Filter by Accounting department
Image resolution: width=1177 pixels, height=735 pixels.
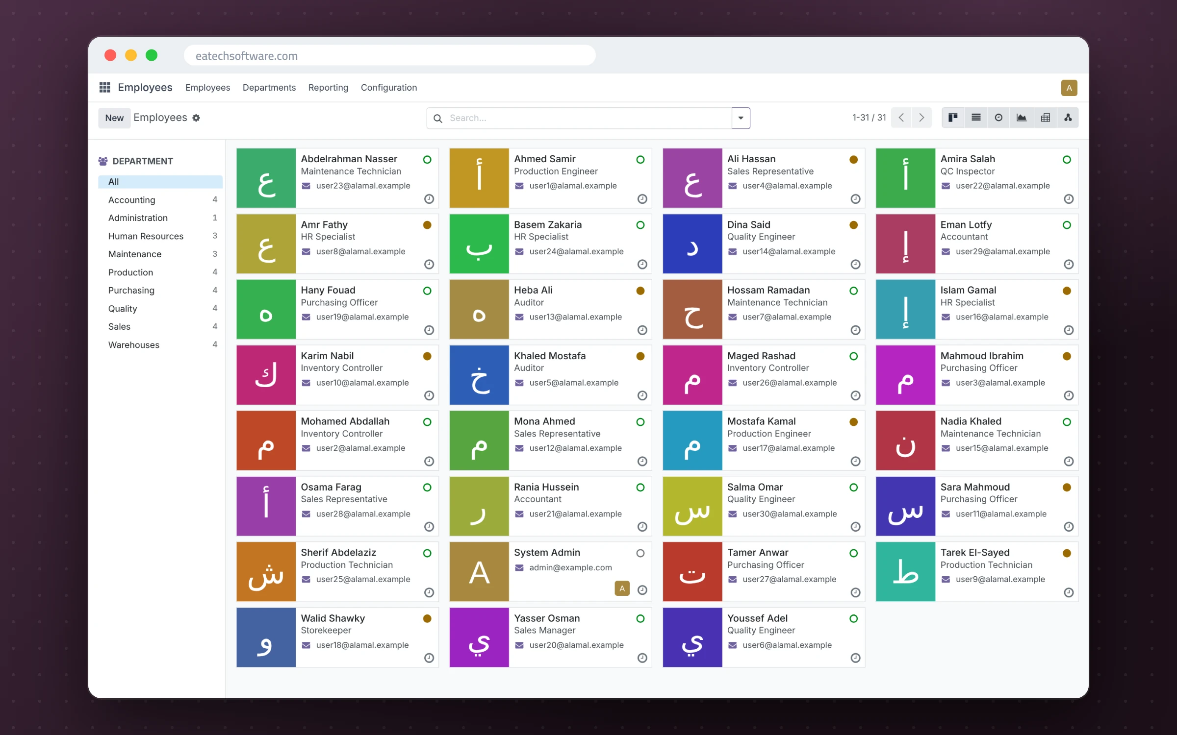coord(160,200)
